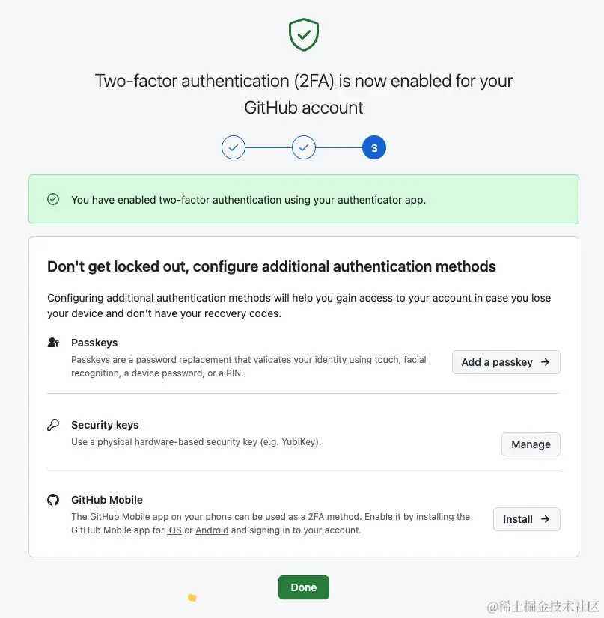Select step 3 in progress indicator

pos(374,148)
